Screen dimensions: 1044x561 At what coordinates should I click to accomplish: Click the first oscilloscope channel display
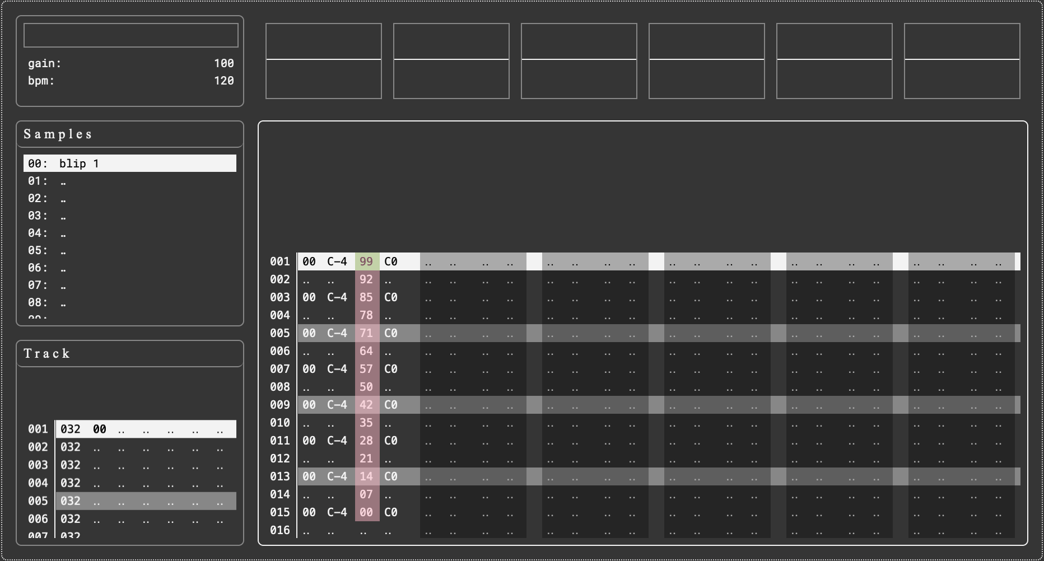click(x=324, y=61)
